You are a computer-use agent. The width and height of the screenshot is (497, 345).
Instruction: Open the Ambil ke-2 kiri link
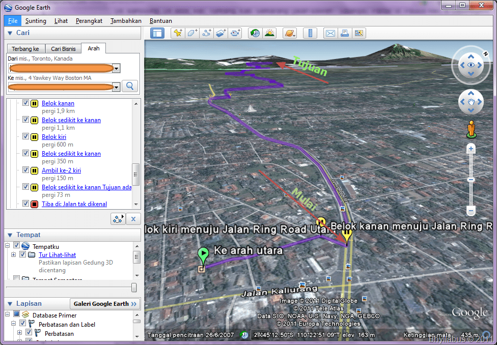61,170
